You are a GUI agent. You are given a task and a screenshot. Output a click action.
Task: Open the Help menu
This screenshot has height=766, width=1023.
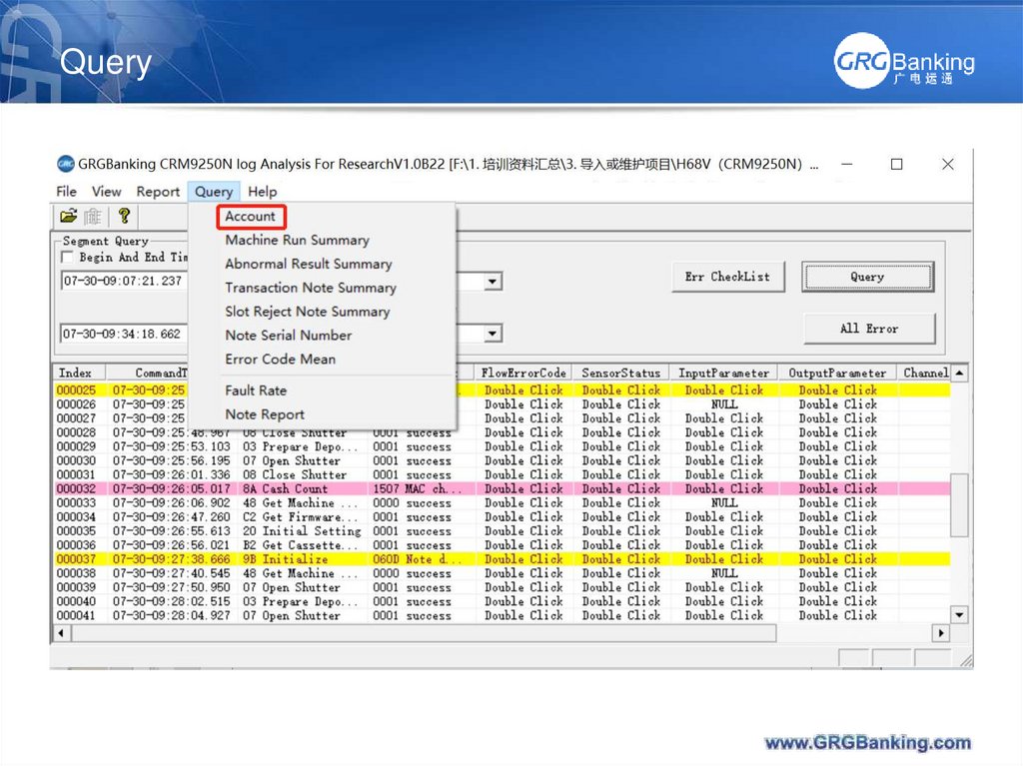pyautogui.click(x=263, y=191)
